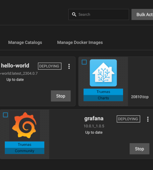Image resolution: width=153 pixels, height=170 pixels.
Task: Stop the grafana app
Action: (x=139, y=149)
